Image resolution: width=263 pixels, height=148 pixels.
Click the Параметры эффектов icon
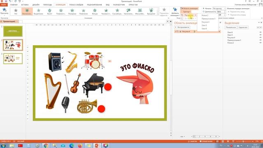point(164,10)
